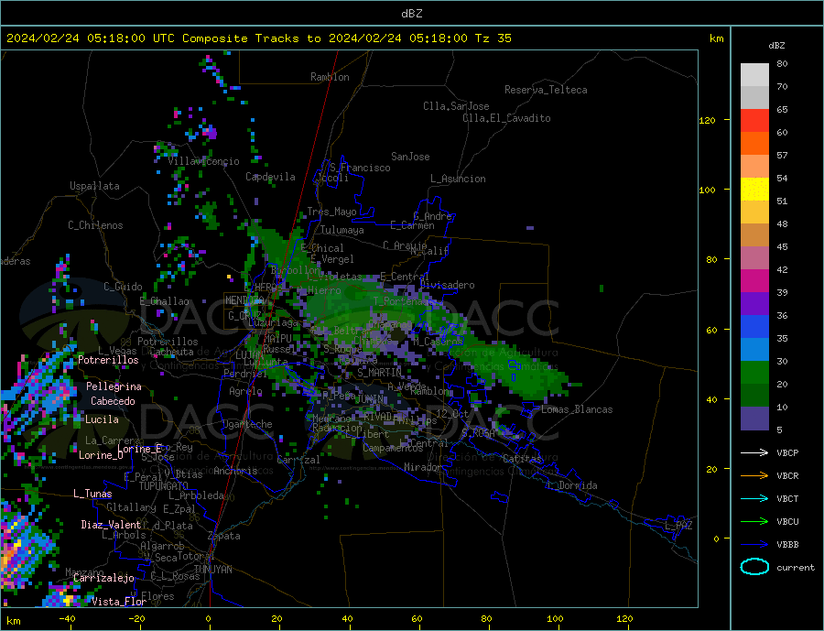
Task: Click the cyan 'current' ellipse icon
Action: [x=754, y=567]
